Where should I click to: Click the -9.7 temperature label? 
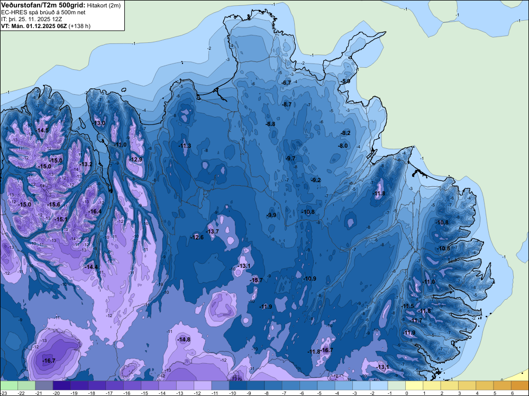pos(290,158)
